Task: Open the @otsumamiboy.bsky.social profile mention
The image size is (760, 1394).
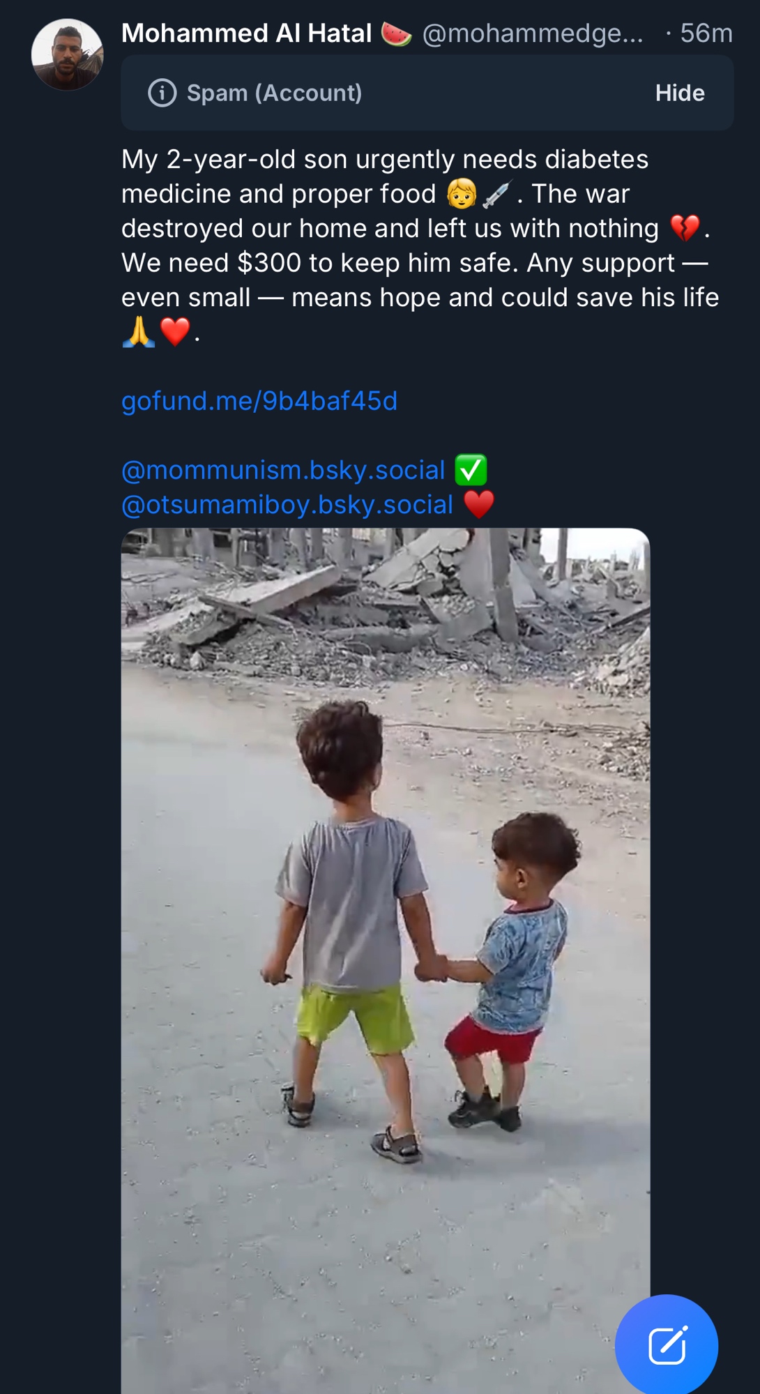Action: [x=287, y=504]
